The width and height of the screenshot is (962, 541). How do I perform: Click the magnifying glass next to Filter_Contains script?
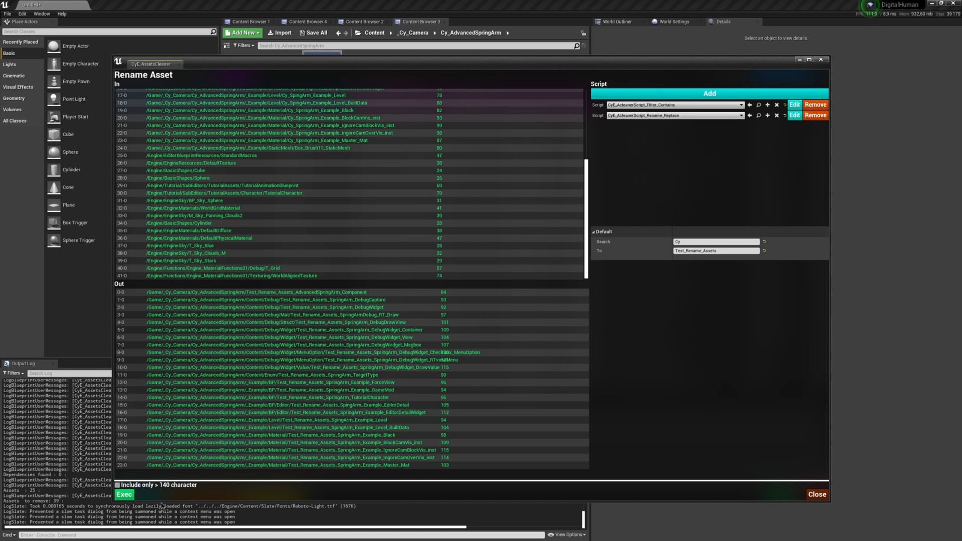(x=759, y=105)
